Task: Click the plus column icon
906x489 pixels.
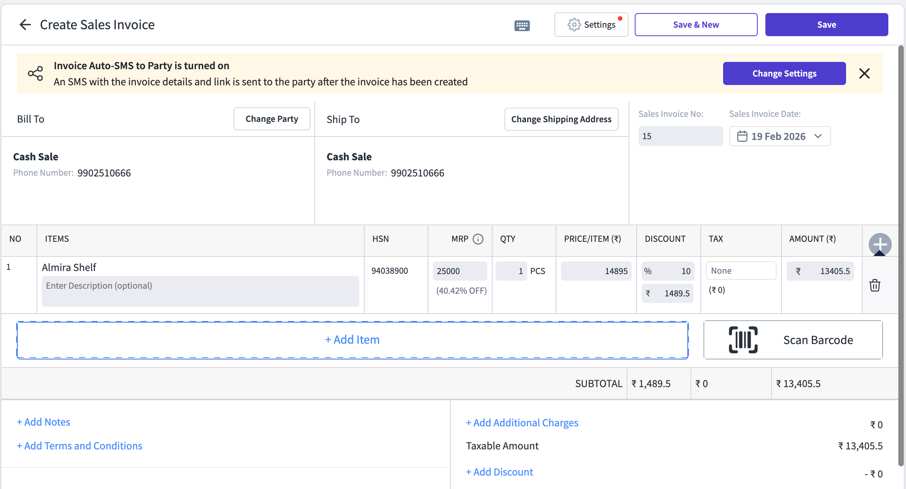Action: (x=880, y=244)
